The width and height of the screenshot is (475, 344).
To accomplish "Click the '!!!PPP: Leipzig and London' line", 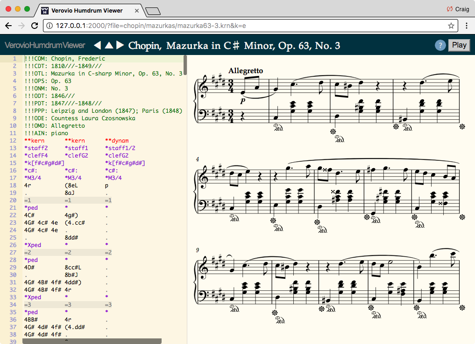I will pos(103,110).
